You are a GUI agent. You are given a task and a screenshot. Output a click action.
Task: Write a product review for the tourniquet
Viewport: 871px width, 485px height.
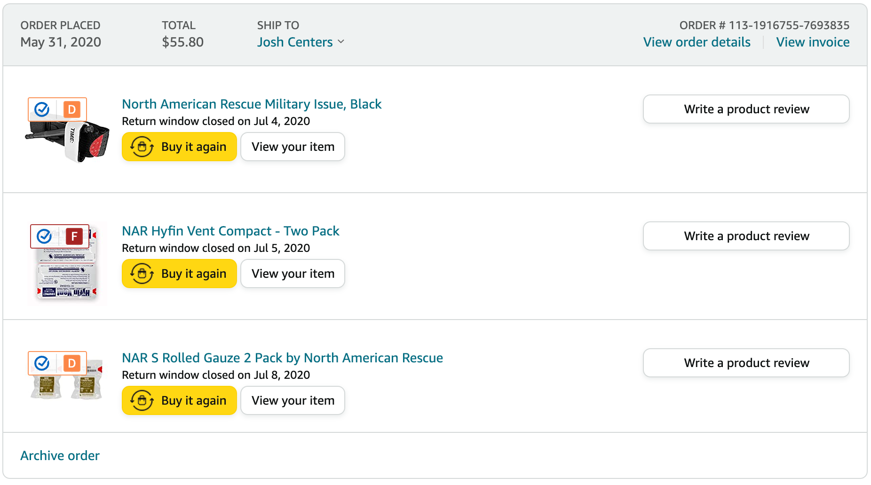[x=746, y=109]
